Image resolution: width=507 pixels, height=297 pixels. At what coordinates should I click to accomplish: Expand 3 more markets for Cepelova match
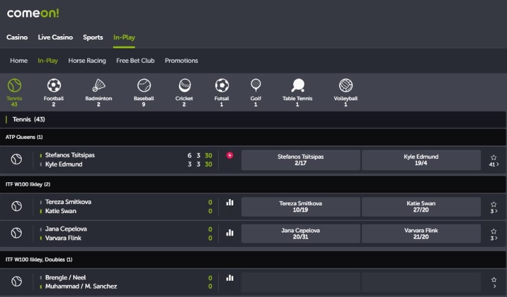point(494,238)
